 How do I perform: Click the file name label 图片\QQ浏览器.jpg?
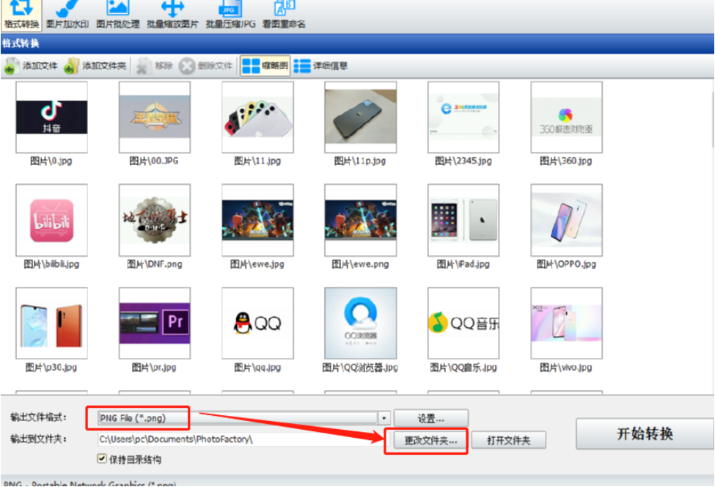(360, 367)
